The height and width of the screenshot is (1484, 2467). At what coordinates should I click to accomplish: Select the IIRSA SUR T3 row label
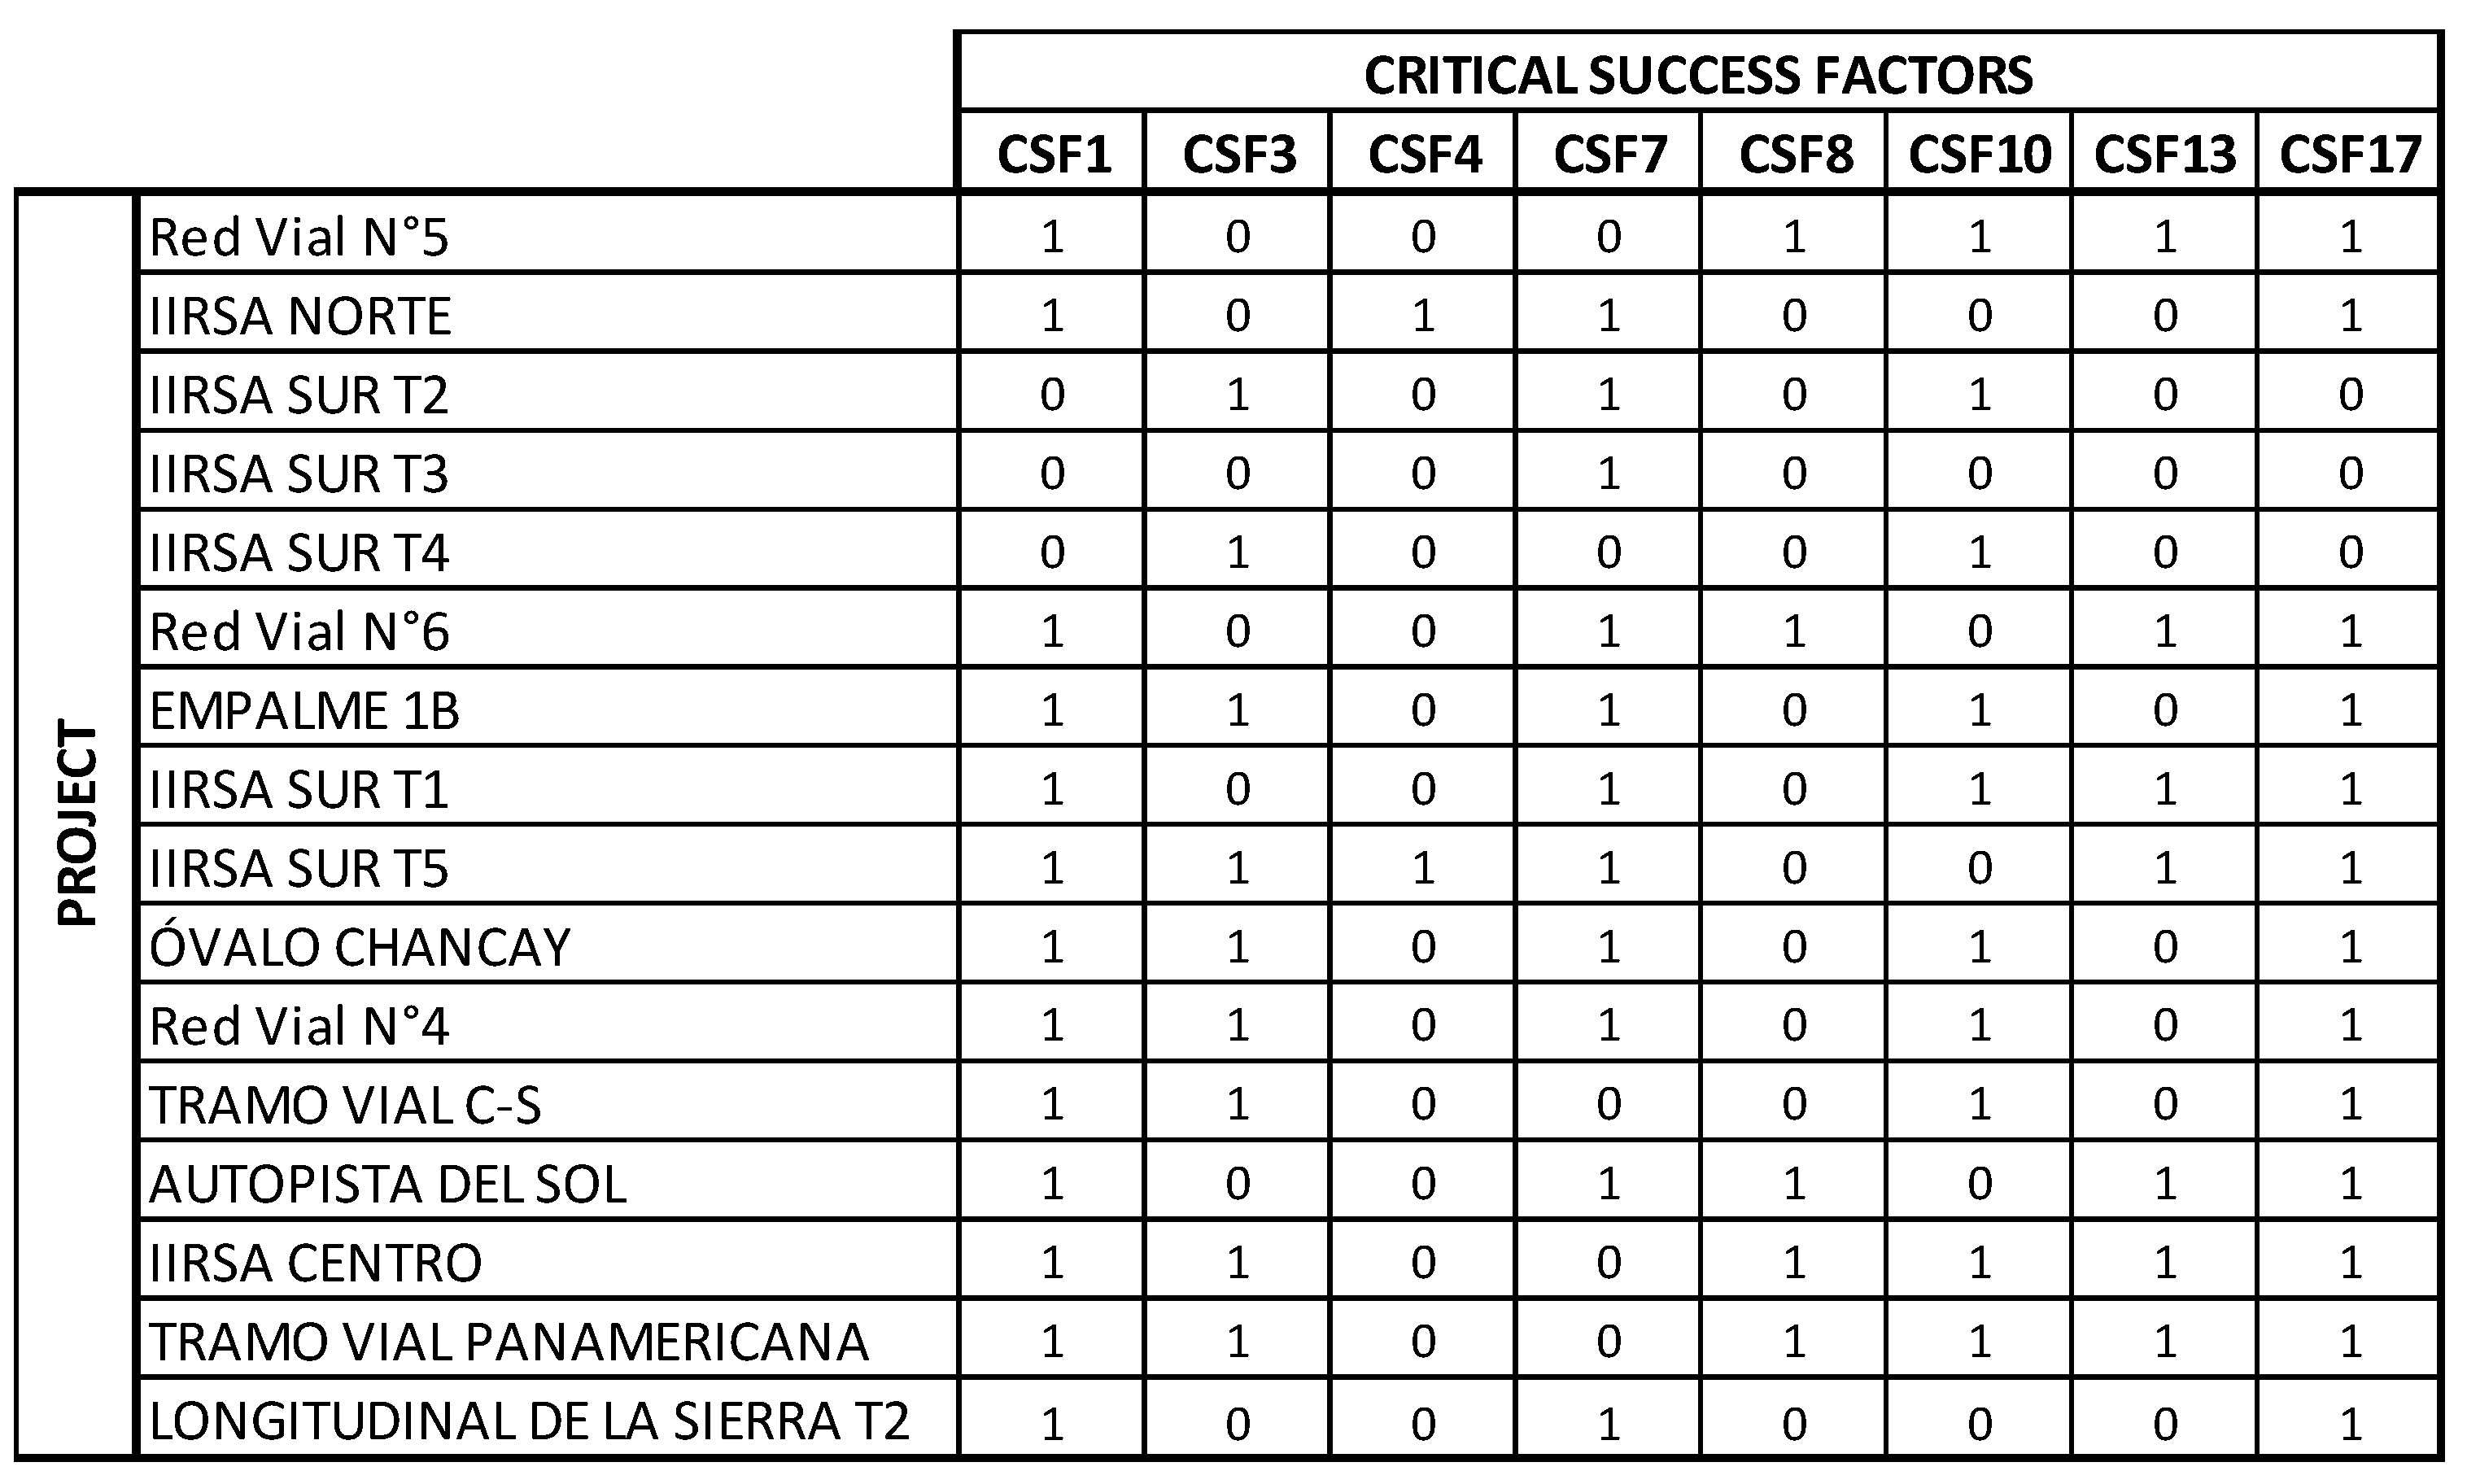tap(548, 471)
